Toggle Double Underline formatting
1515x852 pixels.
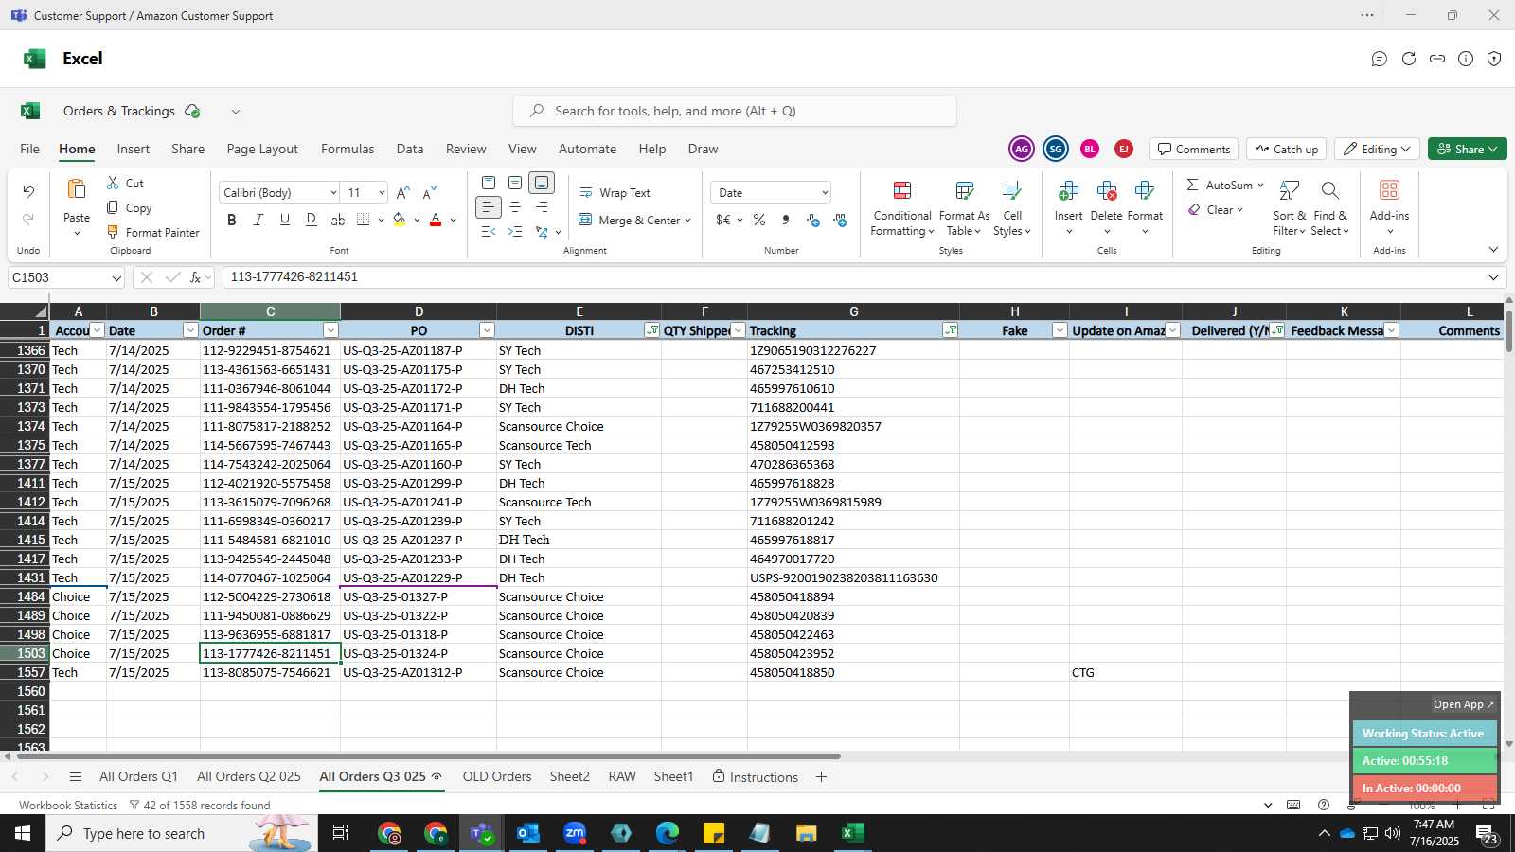[x=312, y=220]
